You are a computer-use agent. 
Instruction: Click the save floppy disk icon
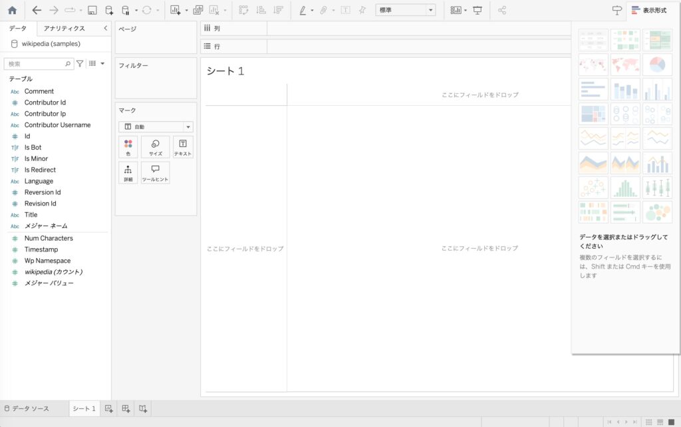click(x=92, y=10)
